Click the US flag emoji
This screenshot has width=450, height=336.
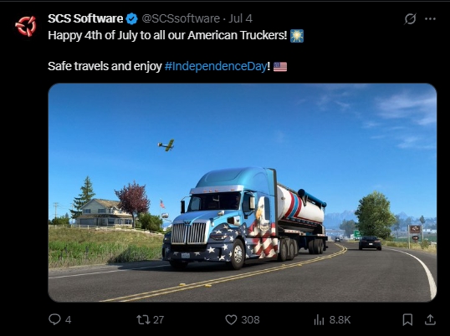tap(280, 67)
